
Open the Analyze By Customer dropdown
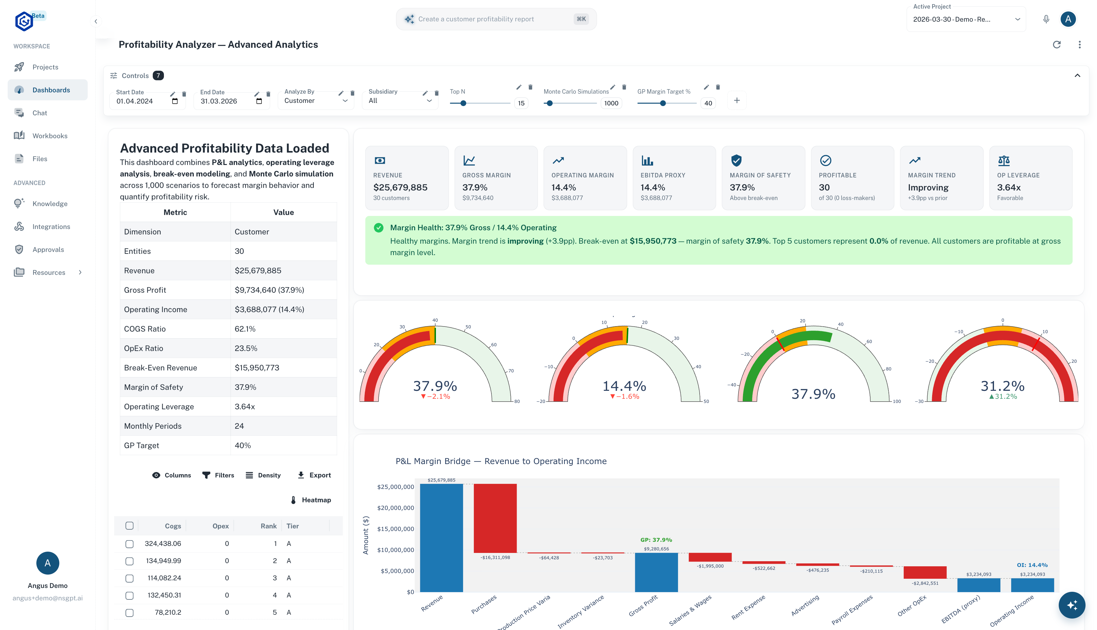point(315,100)
